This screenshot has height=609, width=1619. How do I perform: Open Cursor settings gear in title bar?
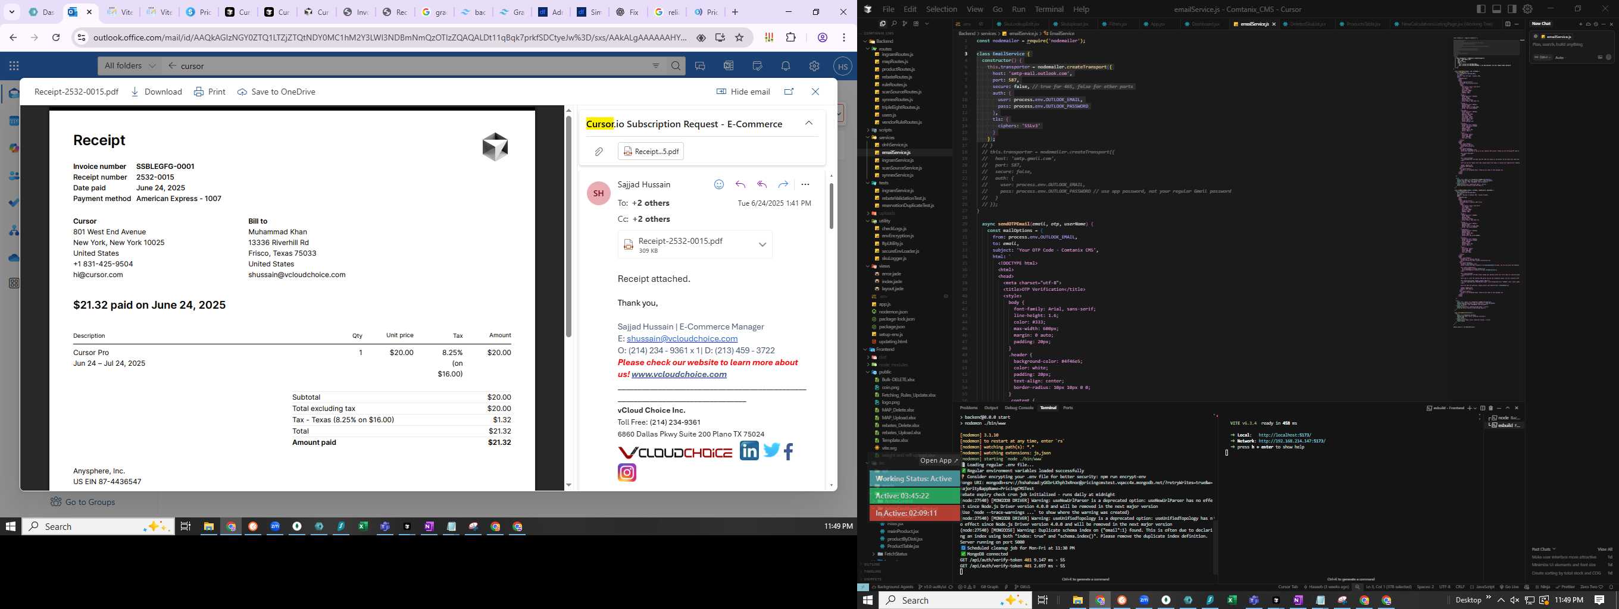(1528, 9)
